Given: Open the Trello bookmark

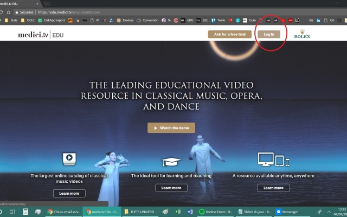Looking at the screenshot, I should point(219,20).
